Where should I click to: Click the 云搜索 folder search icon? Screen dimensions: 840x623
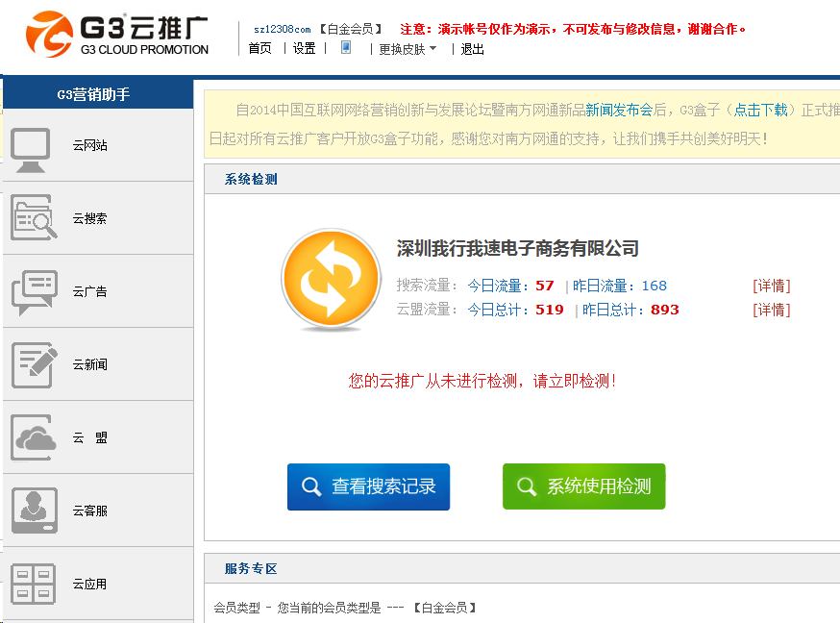click(34, 218)
